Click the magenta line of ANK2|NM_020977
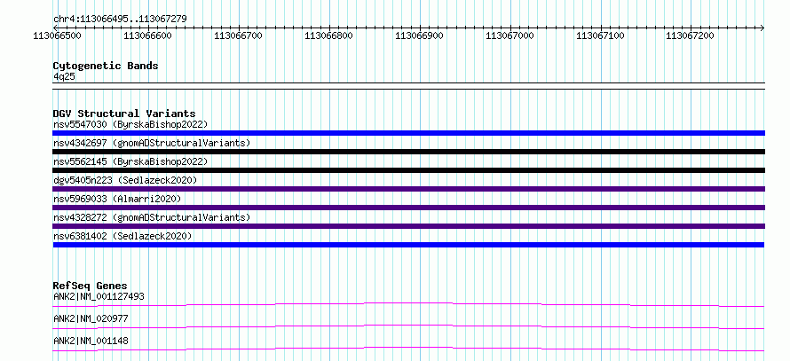The width and height of the screenshot is (790, 361). pyautogui.click(x=408, y=326)
